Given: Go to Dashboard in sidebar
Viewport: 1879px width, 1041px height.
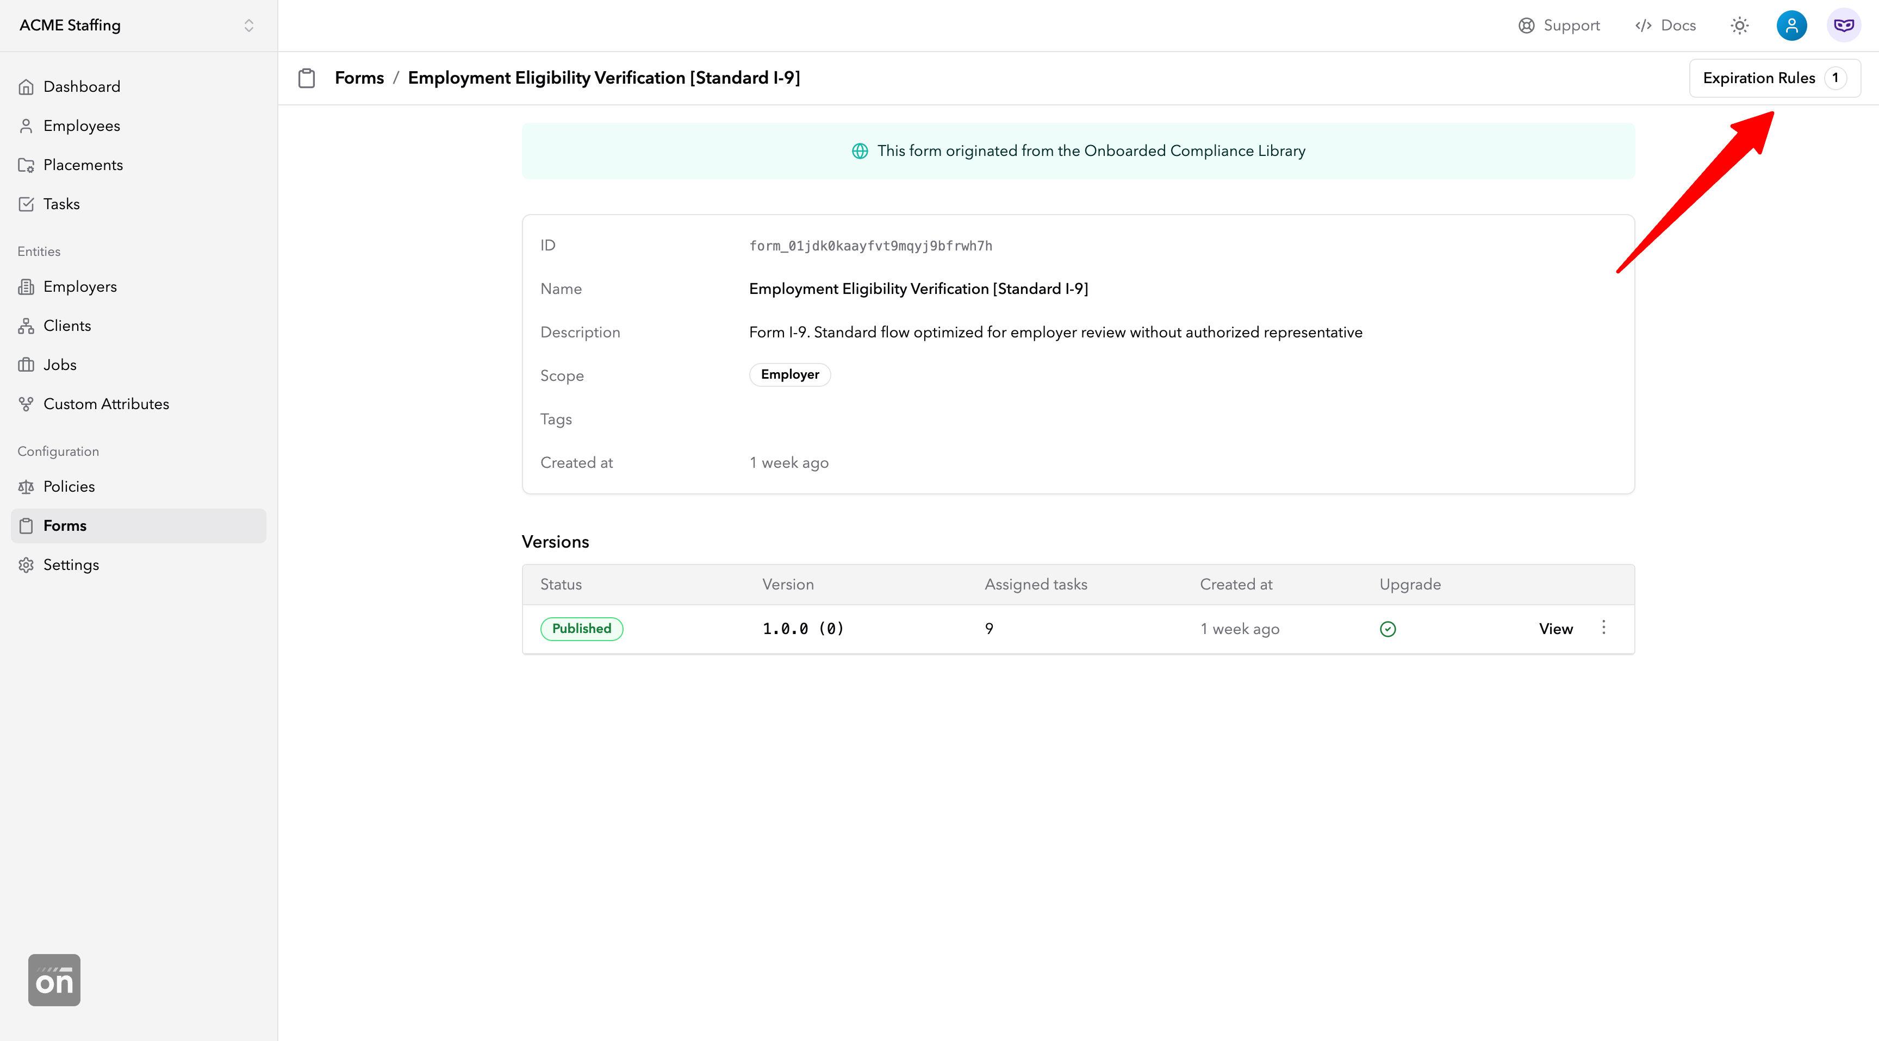Looking at the screenshot, I should point(82,87).
